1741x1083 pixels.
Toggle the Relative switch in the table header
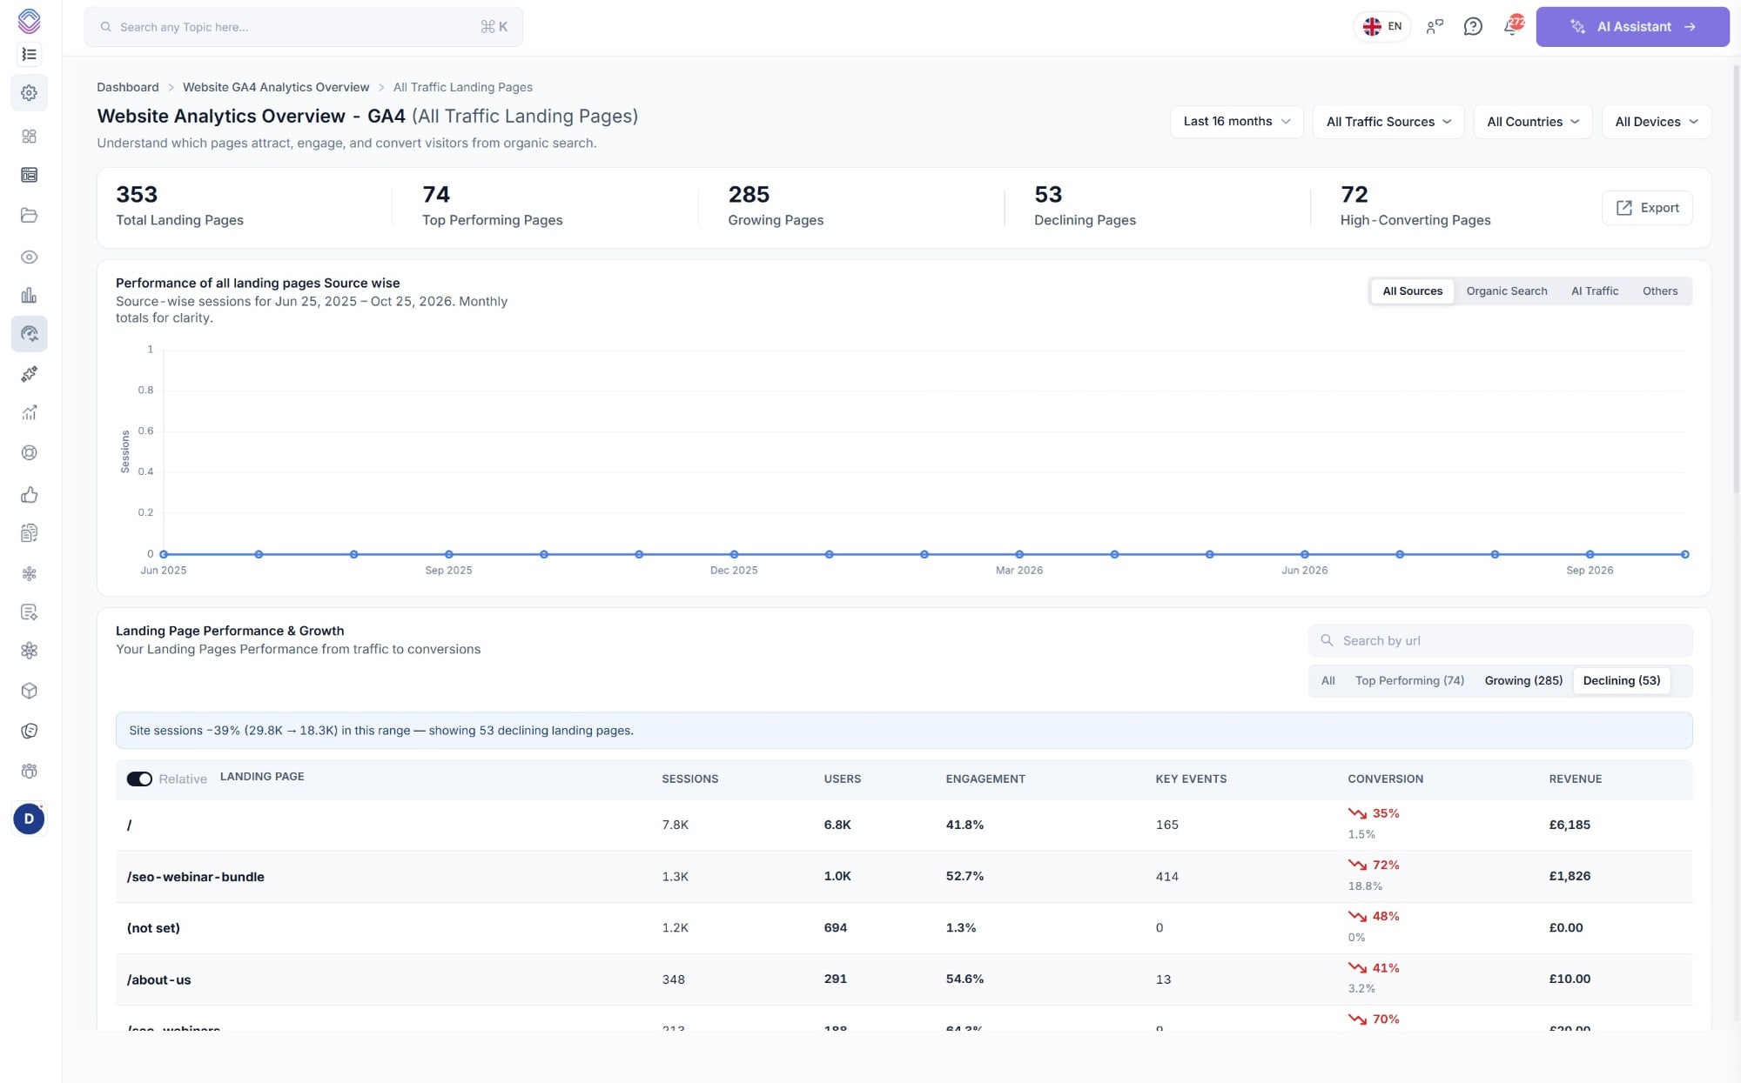tap(139, 779)
